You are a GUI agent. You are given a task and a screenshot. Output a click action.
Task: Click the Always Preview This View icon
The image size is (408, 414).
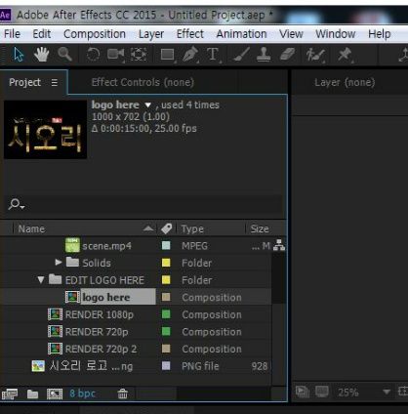tap(303, 392)
